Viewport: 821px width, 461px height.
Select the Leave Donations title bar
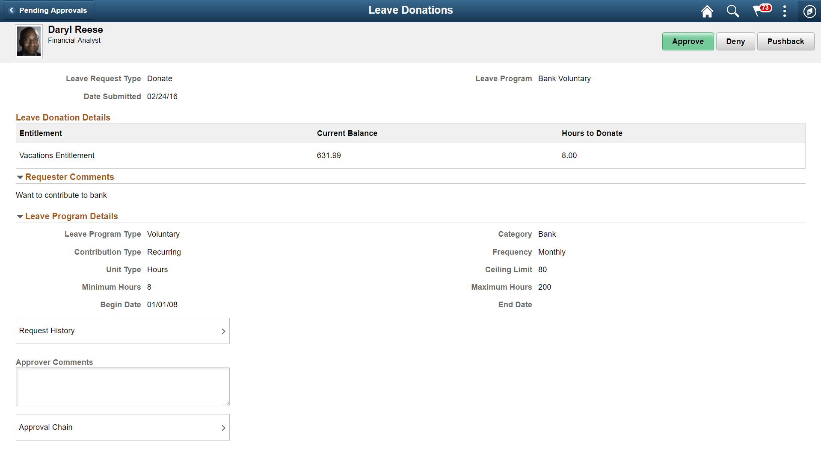pos(410,10)
